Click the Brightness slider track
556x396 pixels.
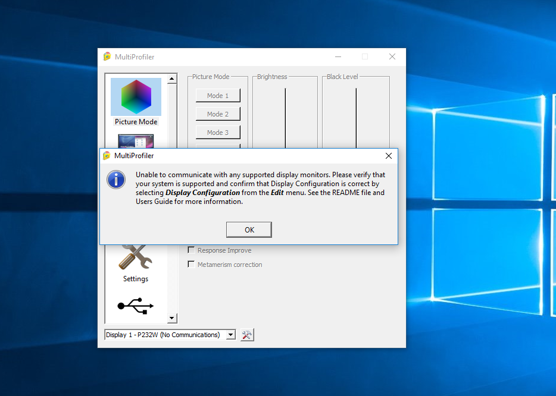(x=285, y=118)
